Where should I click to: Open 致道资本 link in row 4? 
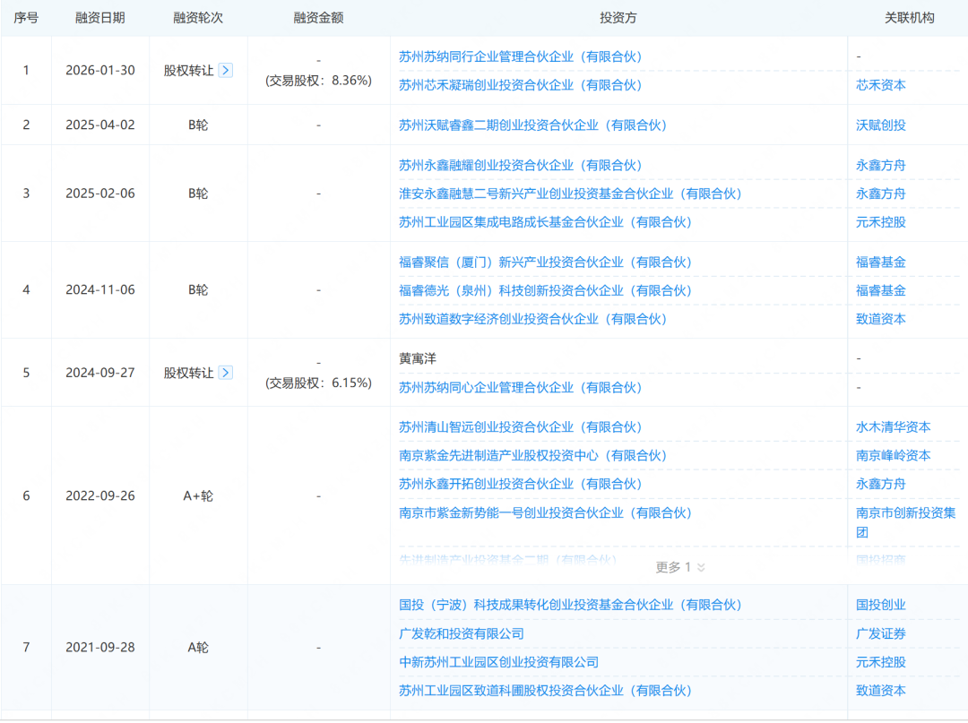(880, 319)
